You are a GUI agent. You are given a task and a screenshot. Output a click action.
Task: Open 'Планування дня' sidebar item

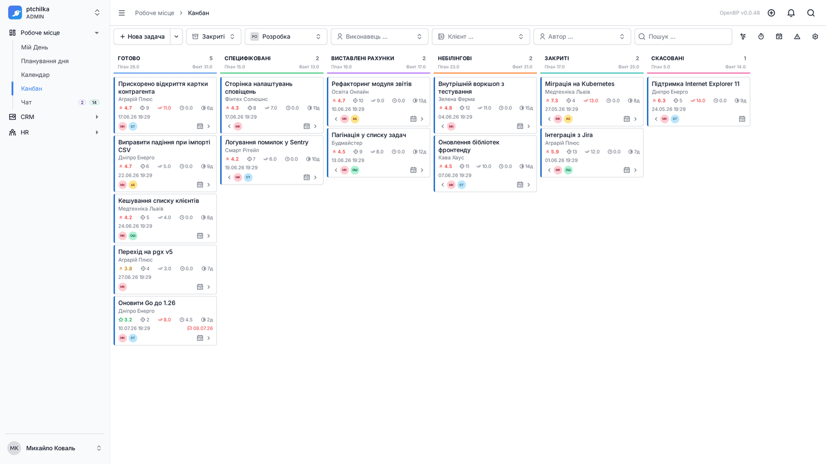coord(45,61)
